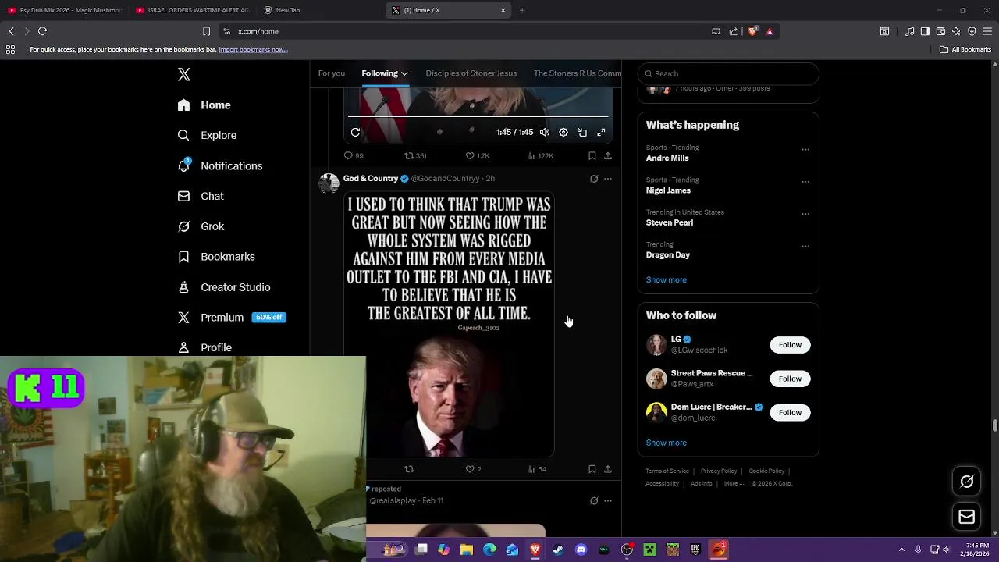Screen dimensions: 999x562
Task: Replay the video with the replay button
Action: tap(355, 133)
